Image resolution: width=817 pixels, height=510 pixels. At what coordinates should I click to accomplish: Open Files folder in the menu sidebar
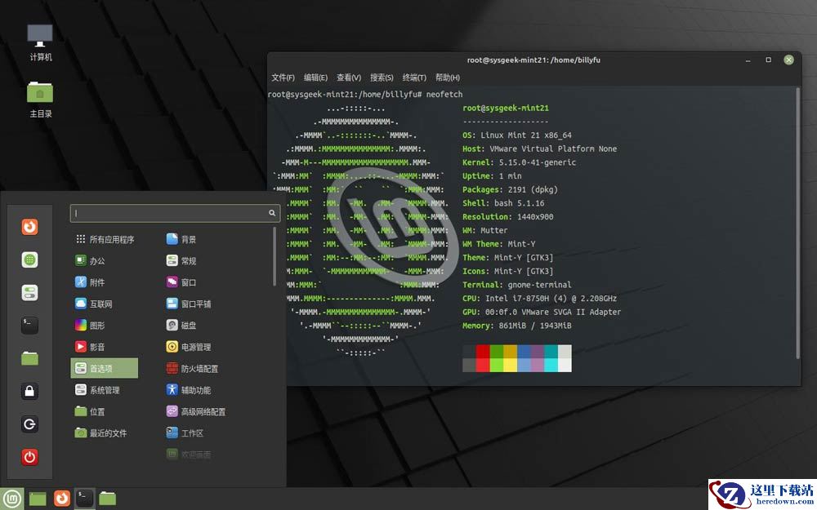(29, 358)
